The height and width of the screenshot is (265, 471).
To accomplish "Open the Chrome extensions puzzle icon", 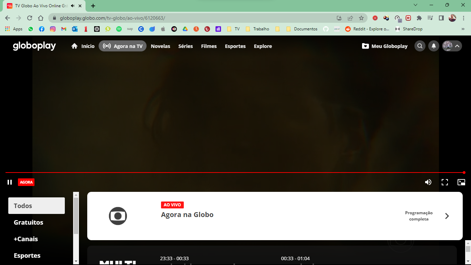I will coord(419,18).
